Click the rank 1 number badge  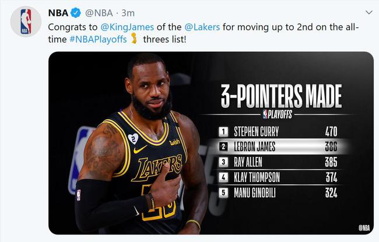(223, 131)
